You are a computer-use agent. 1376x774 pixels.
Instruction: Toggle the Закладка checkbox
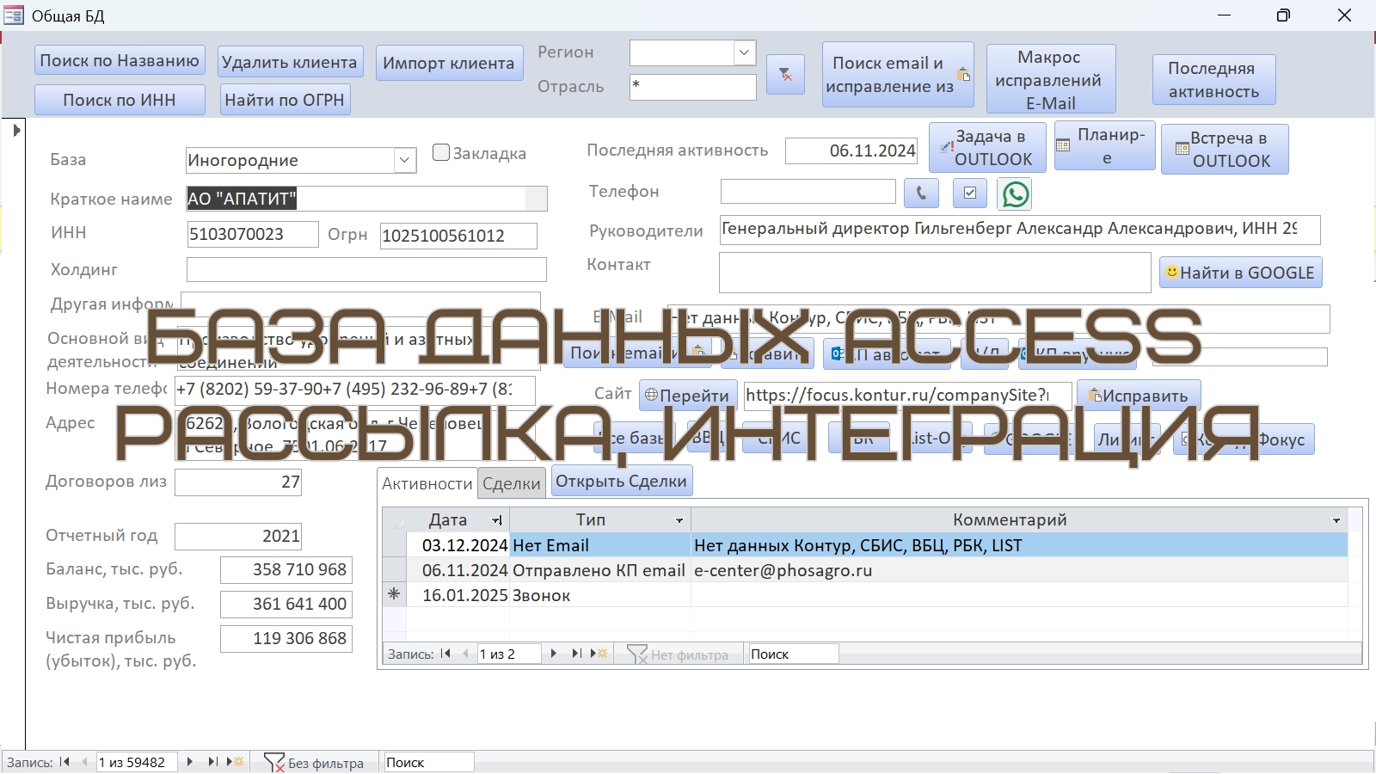(x=441, y=153)
